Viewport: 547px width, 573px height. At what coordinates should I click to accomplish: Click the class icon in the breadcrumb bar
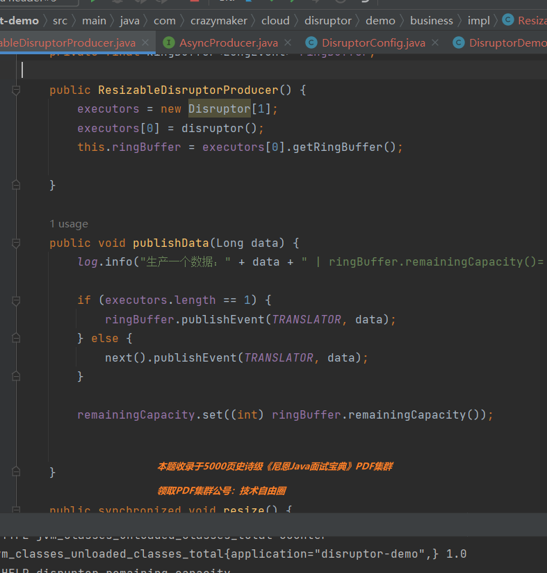508,19
